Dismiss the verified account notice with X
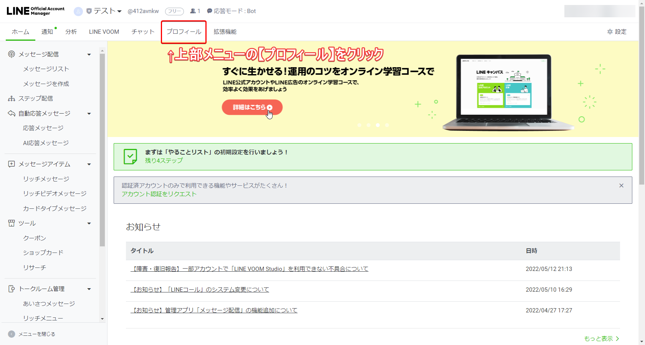 (621, 186)
